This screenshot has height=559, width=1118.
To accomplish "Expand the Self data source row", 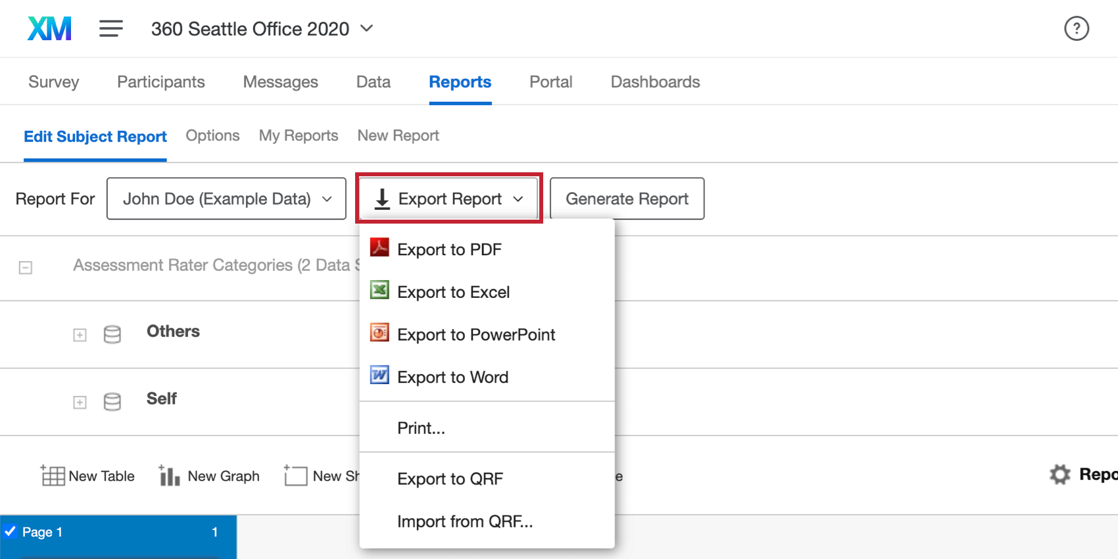I will (80, 402).
